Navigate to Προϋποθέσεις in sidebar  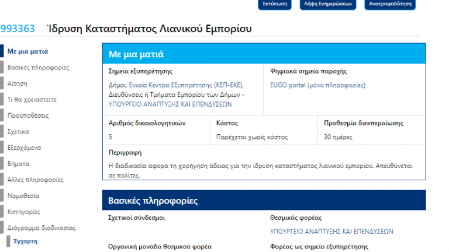tap(27, 116)
